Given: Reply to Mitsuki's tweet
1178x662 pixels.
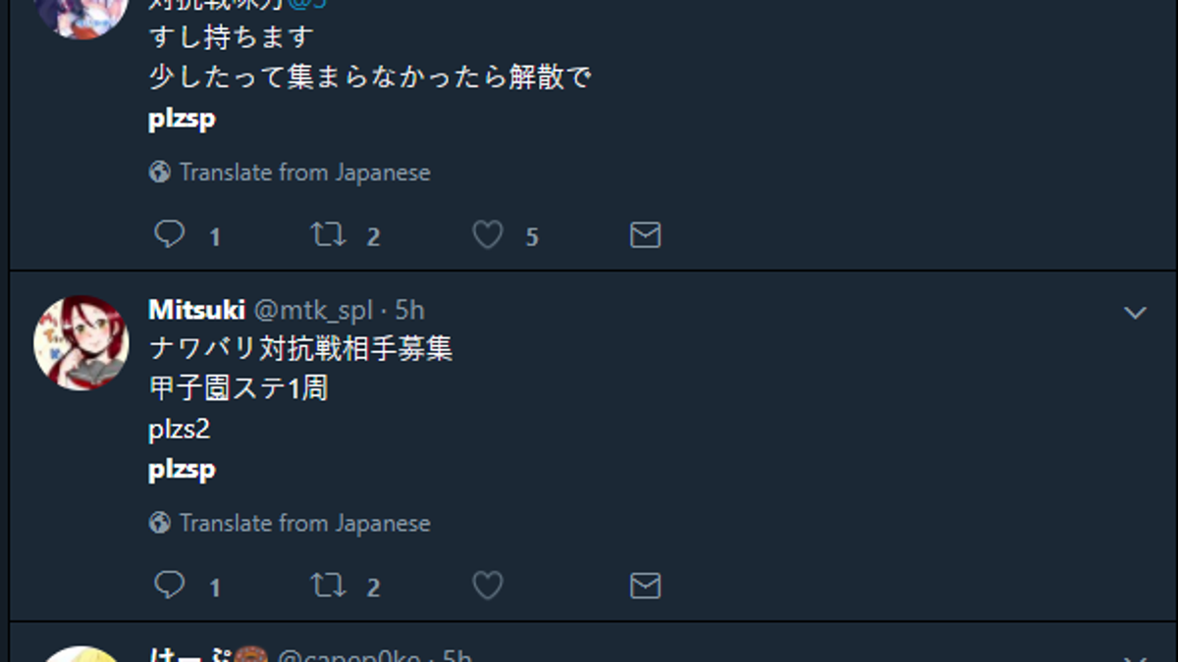Looking at the screenshot, I should [x=170, y=586].
